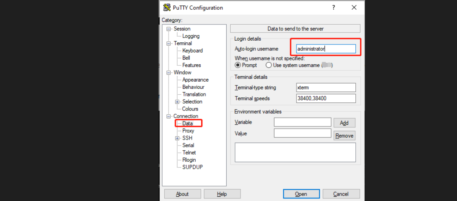Viewport: 457px width, 201px height.
Task: Close the PuTTY Configuration window
Action: (354, 8)
